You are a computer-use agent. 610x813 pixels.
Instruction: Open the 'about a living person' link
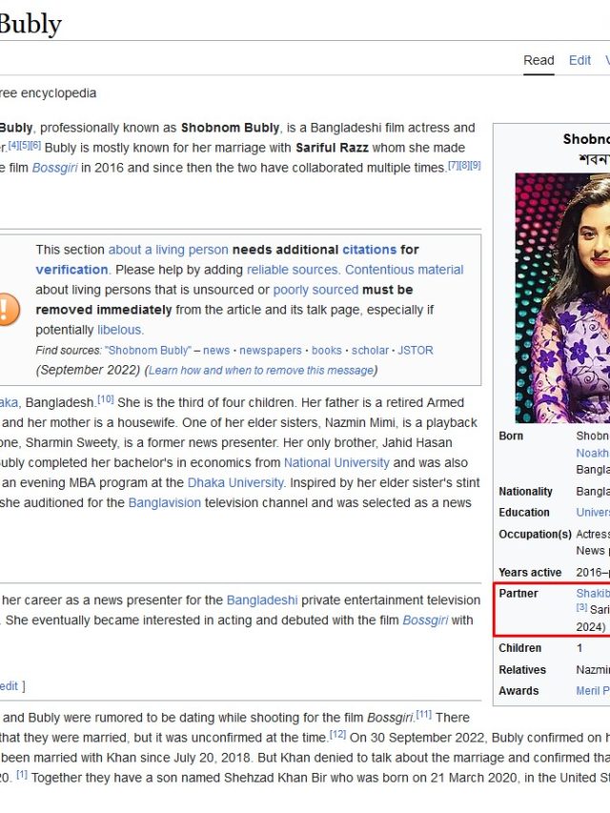pyautogui.click(x=168, y=250)
